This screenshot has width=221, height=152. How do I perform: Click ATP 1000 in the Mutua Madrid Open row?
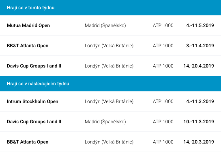(163, 25)
